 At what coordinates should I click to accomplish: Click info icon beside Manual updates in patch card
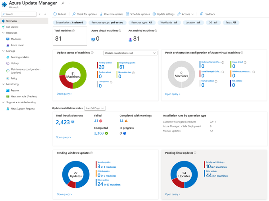tap(216, 82)
